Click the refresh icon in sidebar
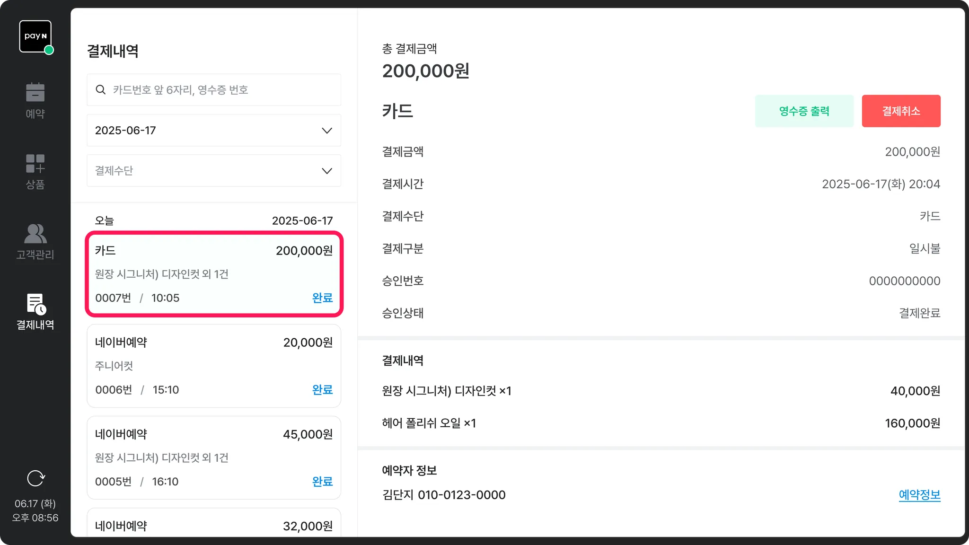This screenshot has height=545, width=969. click(x=35, y=478)
